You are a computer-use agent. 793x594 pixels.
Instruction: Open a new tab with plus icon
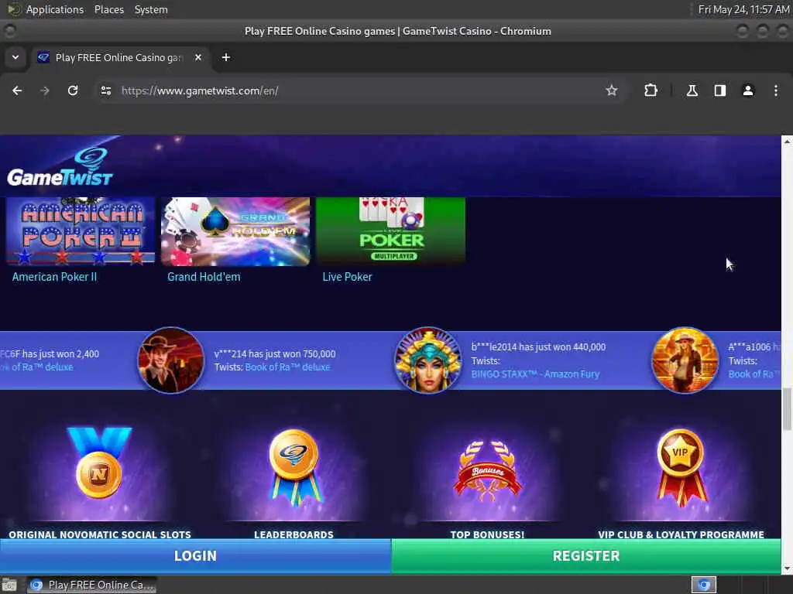coord(226,57)
